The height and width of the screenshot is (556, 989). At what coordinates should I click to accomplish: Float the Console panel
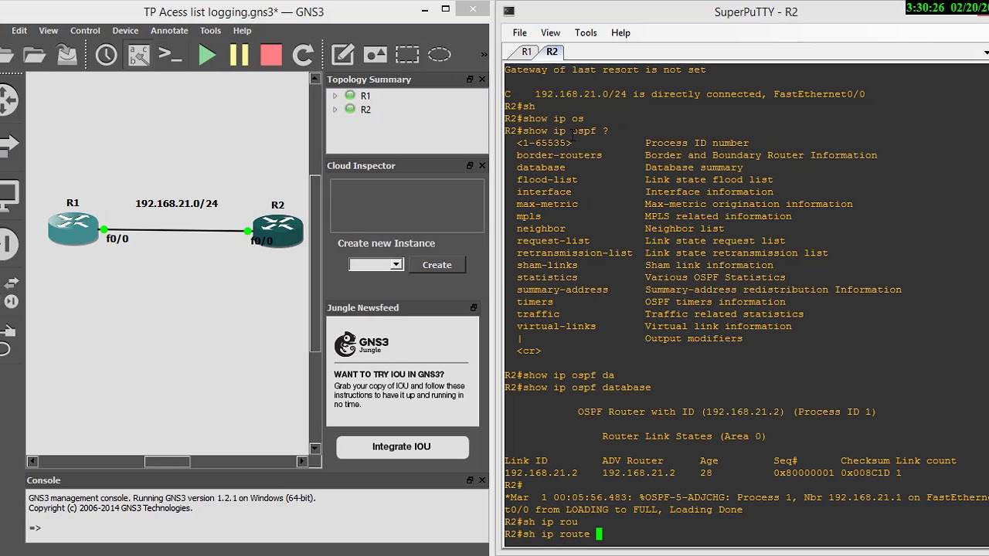coord(470,480)
